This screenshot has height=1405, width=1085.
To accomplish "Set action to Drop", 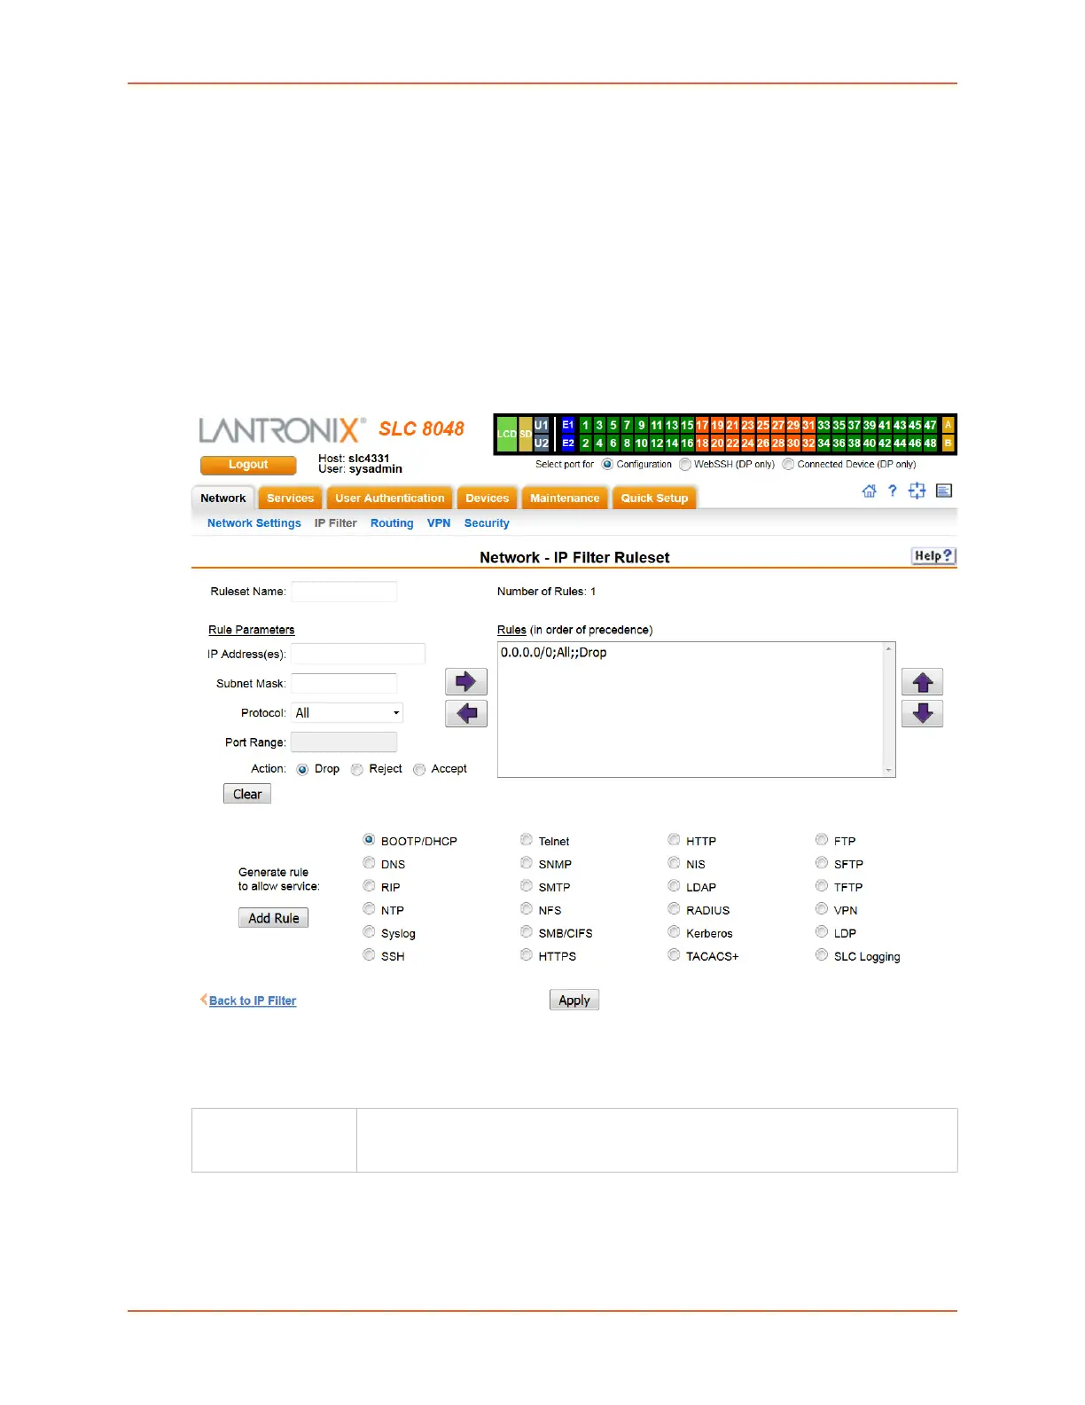I will click(302, 769).
